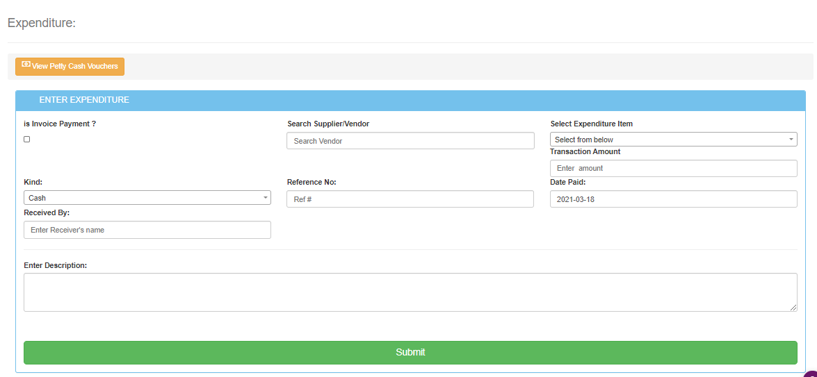Viewport: 817px width, 377px height.
Task: Click the Transaction Amount input
Action: [x=673, y=168]
